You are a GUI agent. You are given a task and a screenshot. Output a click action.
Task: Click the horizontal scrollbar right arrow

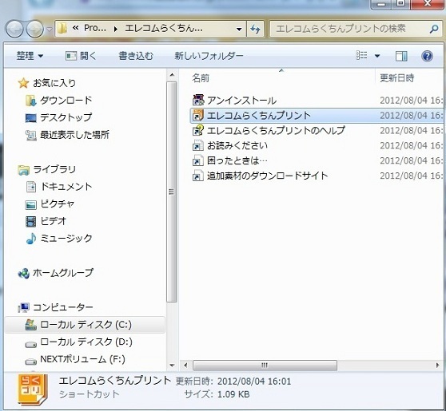pyautogui.click(x=438, y=365)
